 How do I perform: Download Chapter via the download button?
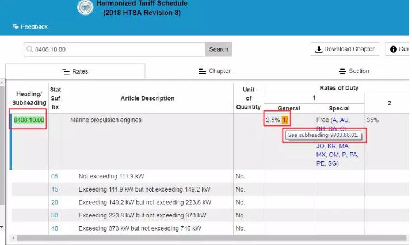tap(345, 49)
